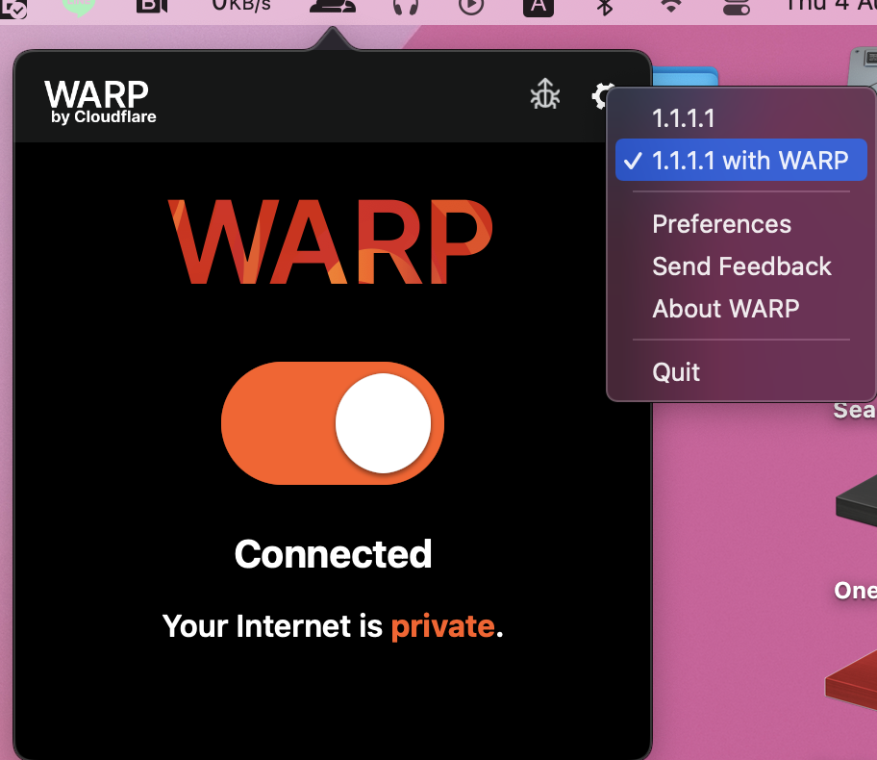This screenshot has height=760, width=877.
Task: Click the checkmark icon at menu bar left edge
Action: point(13,8)
